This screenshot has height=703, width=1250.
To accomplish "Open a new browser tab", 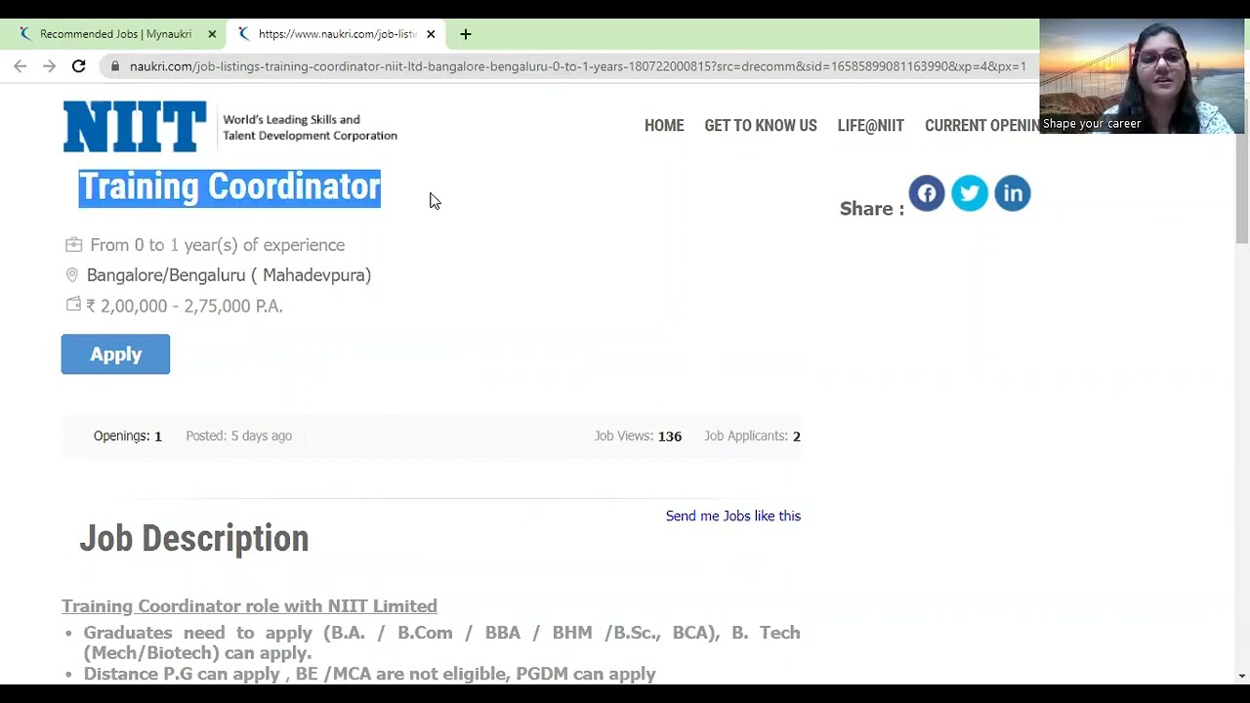I will (466, 34).
